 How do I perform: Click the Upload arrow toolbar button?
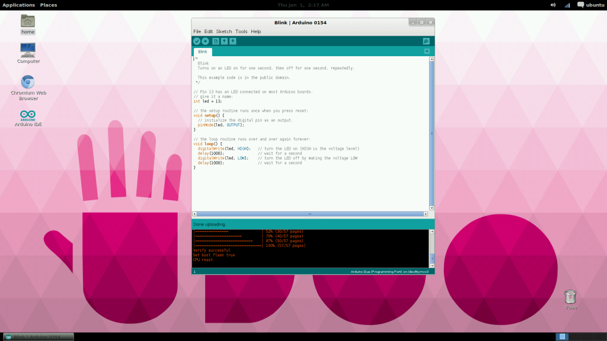(x=205, y=41)
